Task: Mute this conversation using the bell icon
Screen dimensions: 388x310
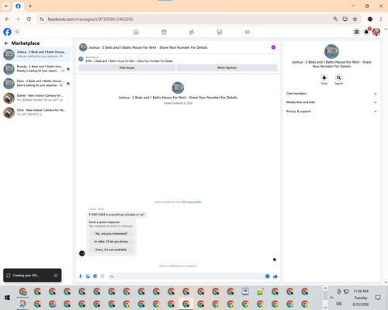Action: [324, 77]
